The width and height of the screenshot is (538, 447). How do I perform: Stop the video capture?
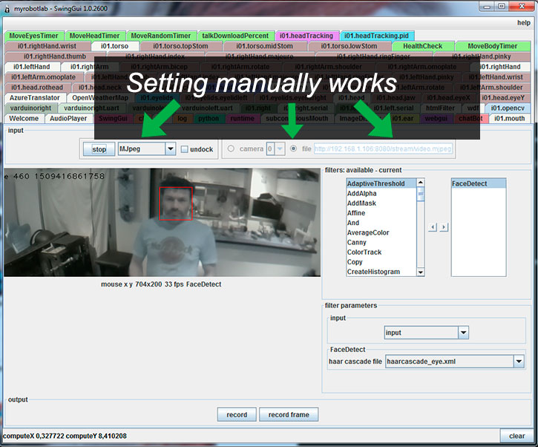pos(99,149)
